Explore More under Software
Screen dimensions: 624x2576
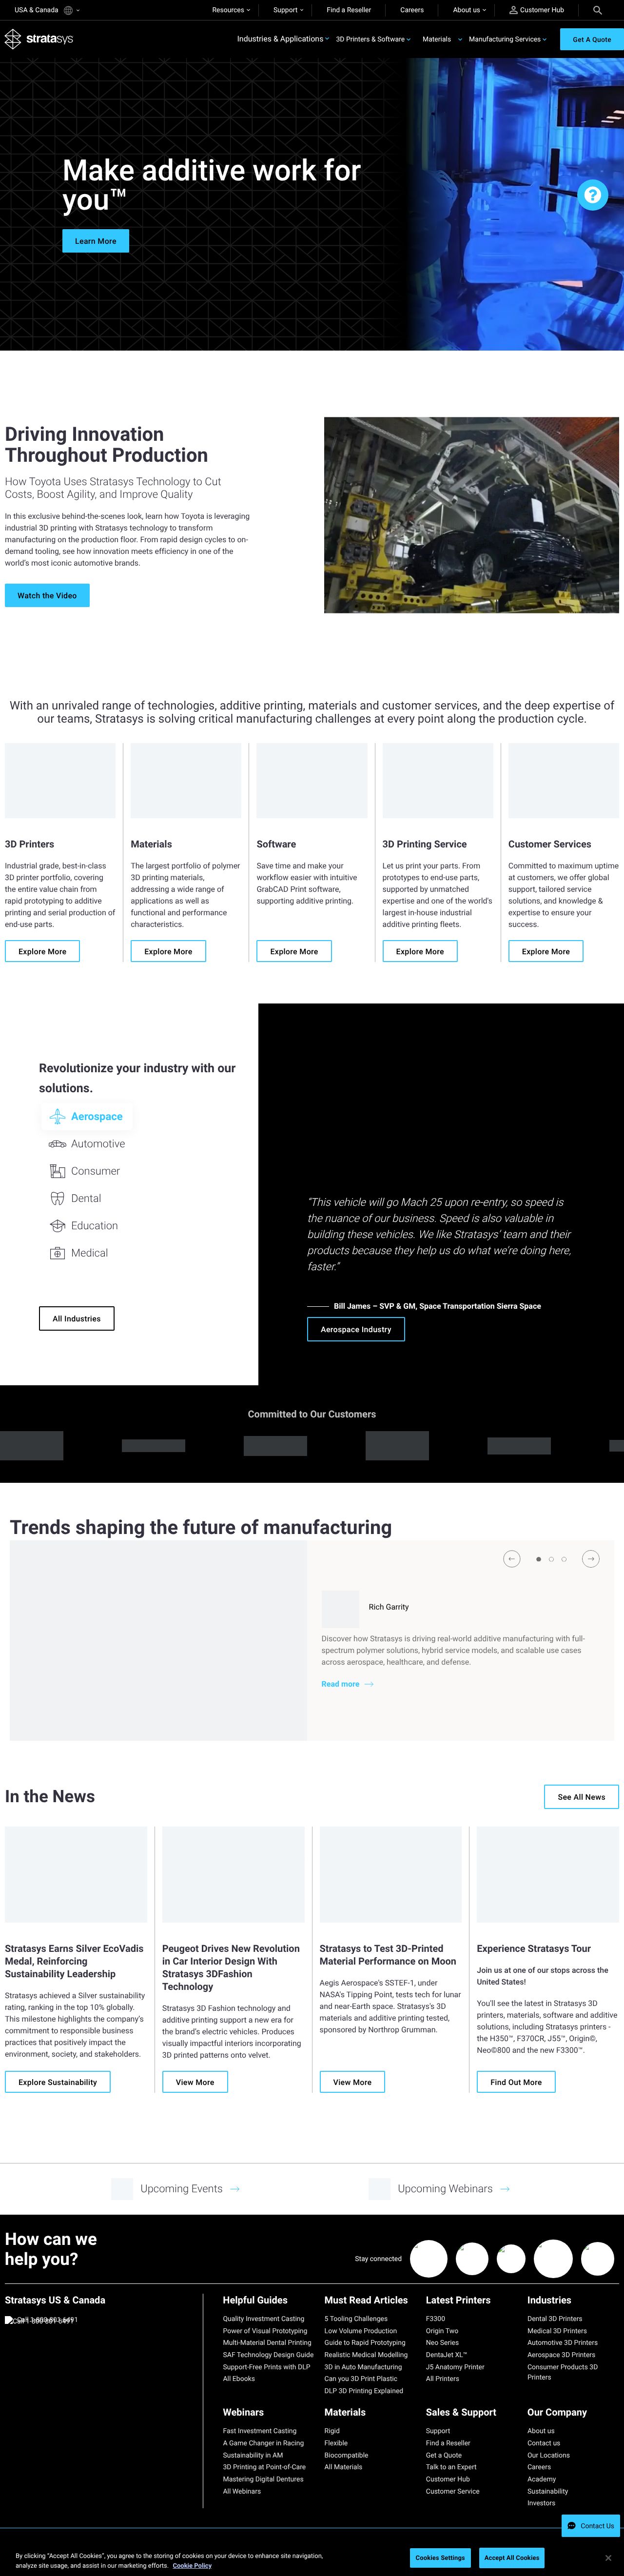pyautogui.click(x=294, y=951)
